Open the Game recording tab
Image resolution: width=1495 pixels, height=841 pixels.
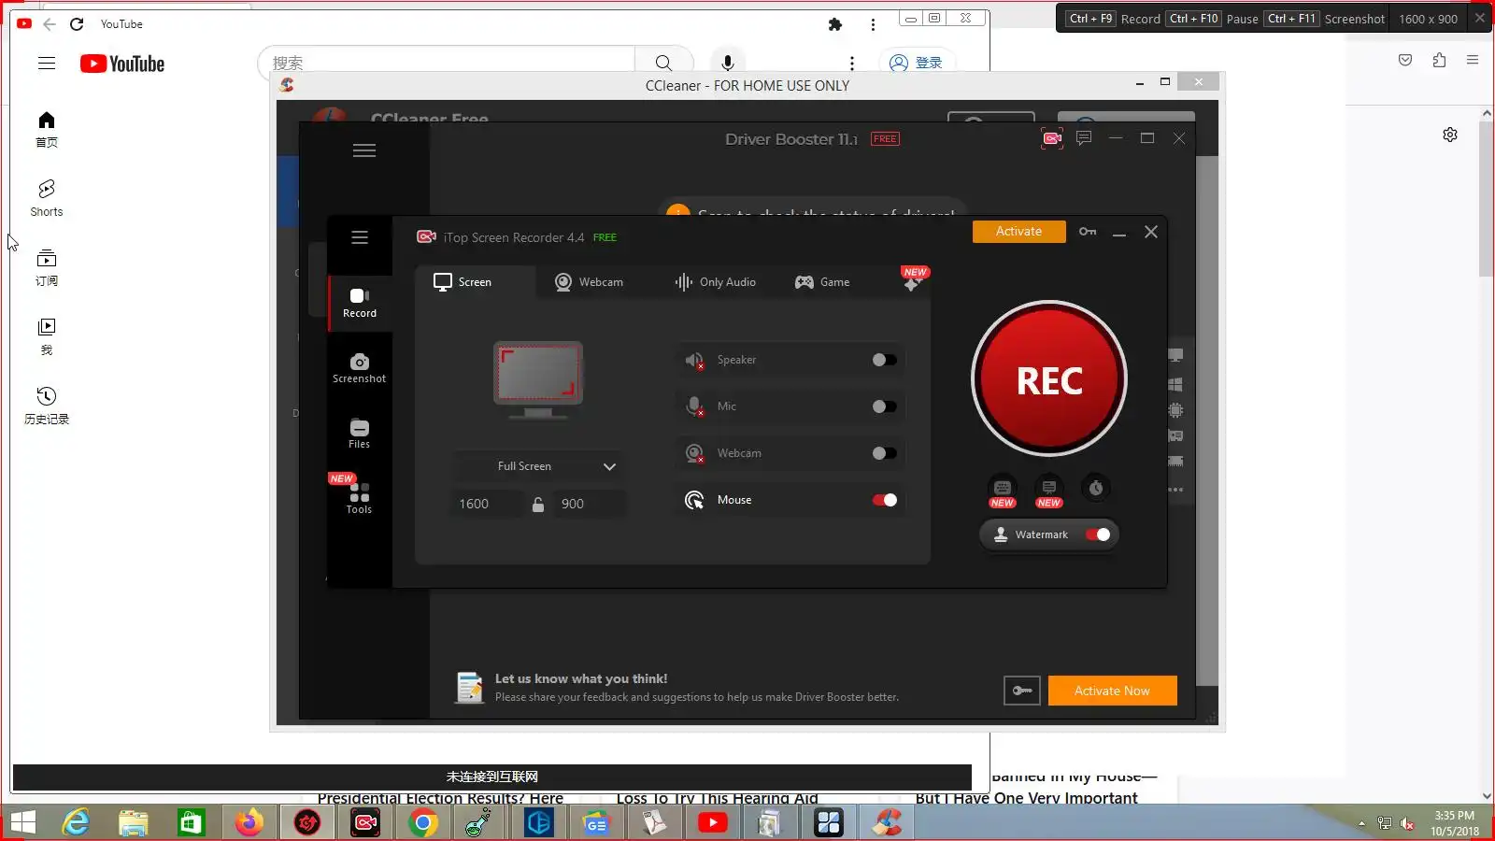click(822, 282)
